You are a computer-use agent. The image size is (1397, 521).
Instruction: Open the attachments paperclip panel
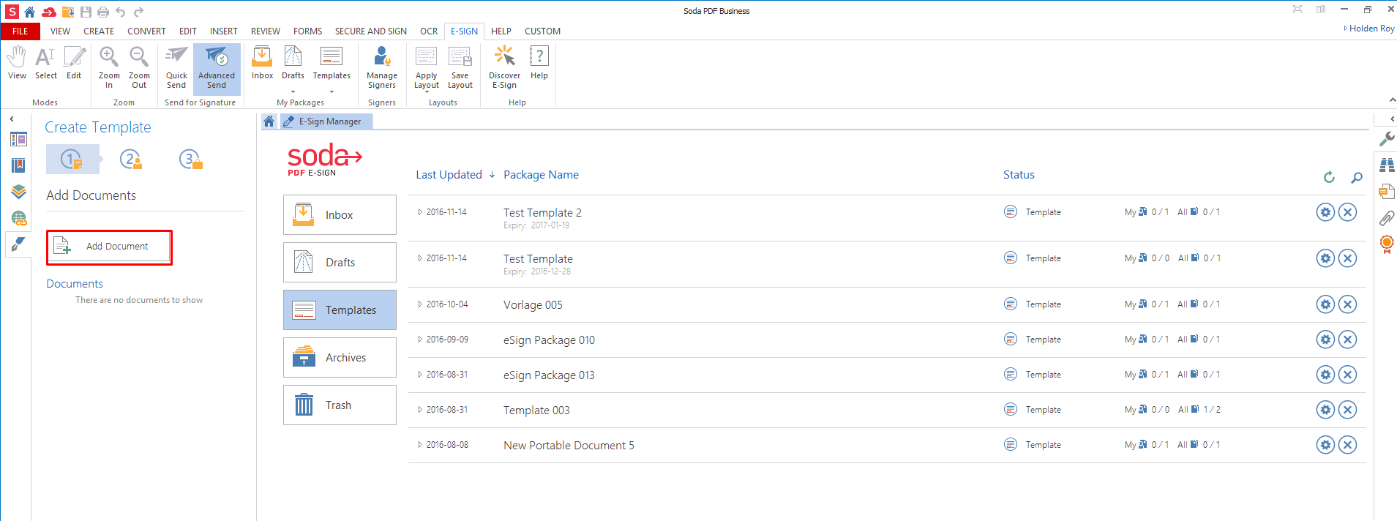1386,217
